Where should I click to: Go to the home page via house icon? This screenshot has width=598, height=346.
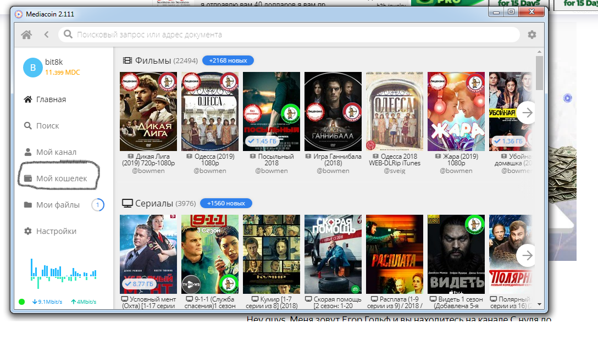26,35
